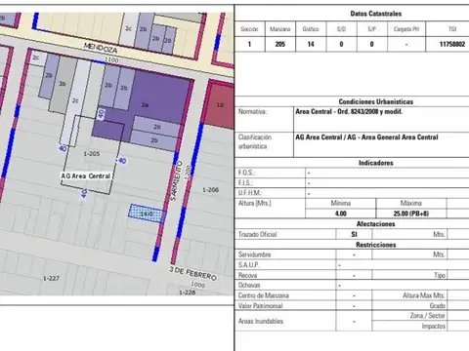Click the Zona / Sector label
This screenshot has height=351, width=469.
click(428, 316)
